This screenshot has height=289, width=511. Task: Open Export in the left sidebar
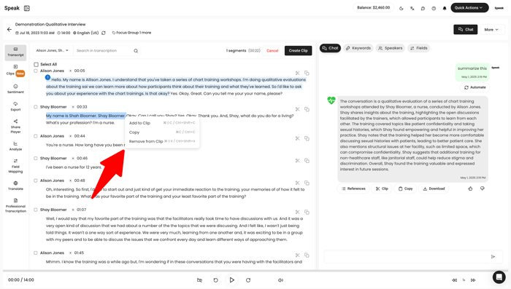click(15, 106)
